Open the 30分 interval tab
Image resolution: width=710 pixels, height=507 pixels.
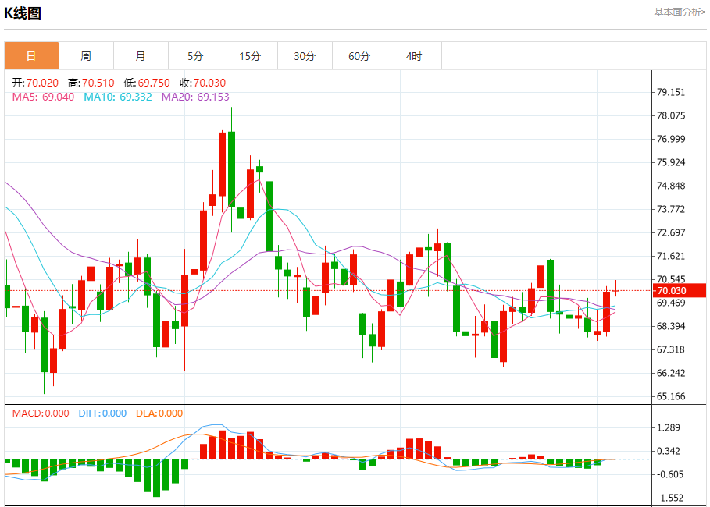tap(305, 56)
